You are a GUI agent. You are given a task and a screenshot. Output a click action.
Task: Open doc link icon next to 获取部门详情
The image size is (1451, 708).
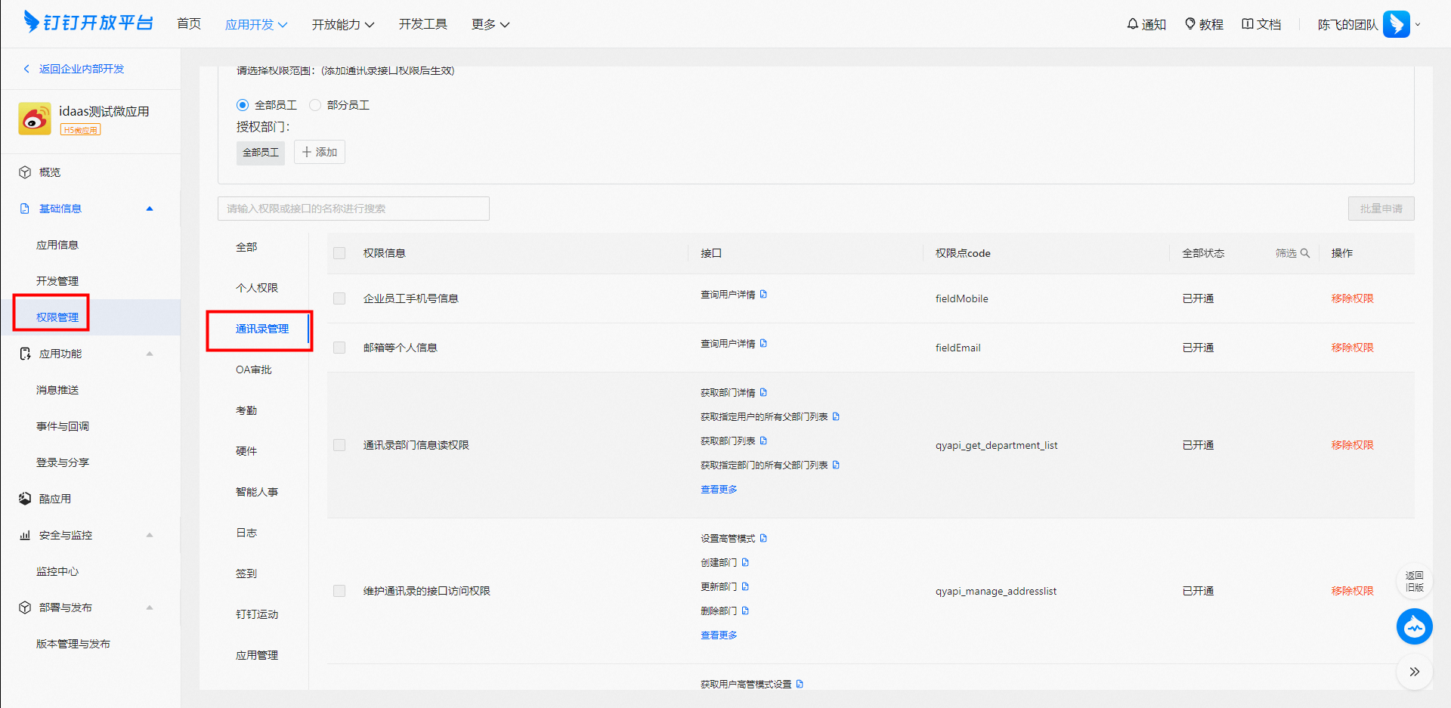[x=763, y=392]
